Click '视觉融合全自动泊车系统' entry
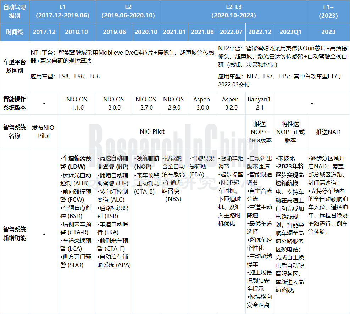Viewport: 350px width, 314px height. point(173,167)
